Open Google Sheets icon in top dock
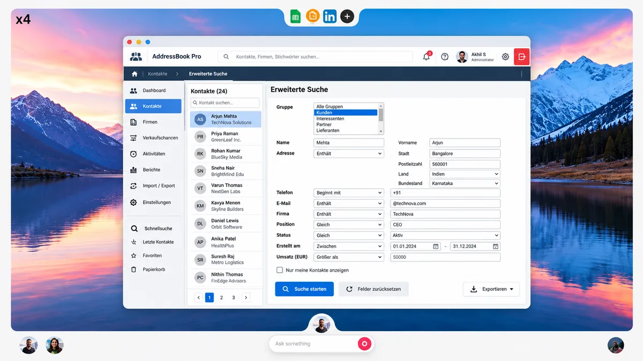643x361 pixels. coord(295,17)
